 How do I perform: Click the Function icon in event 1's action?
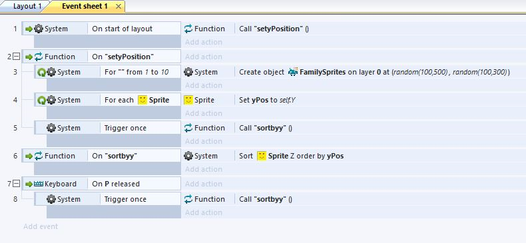coord(188,29)
